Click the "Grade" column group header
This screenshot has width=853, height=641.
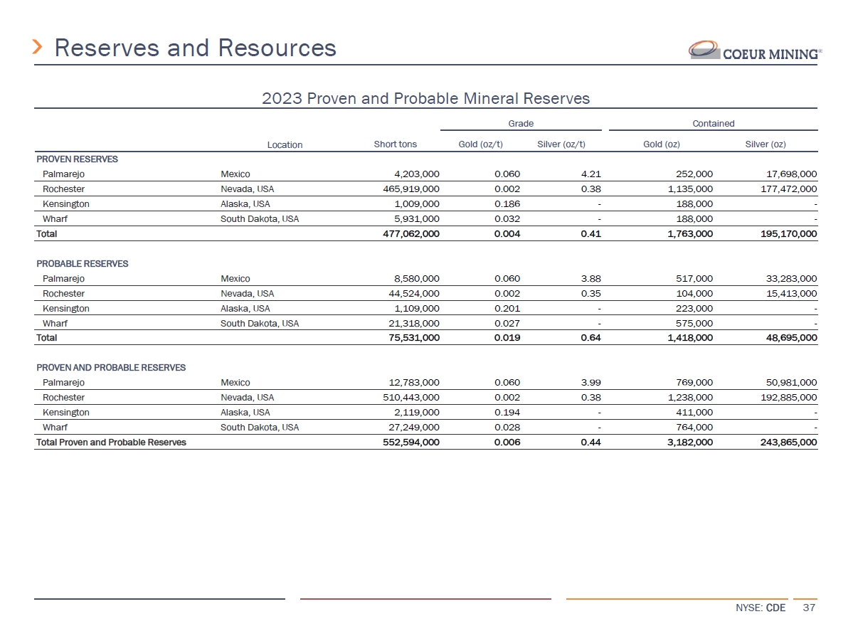point(521,123)
